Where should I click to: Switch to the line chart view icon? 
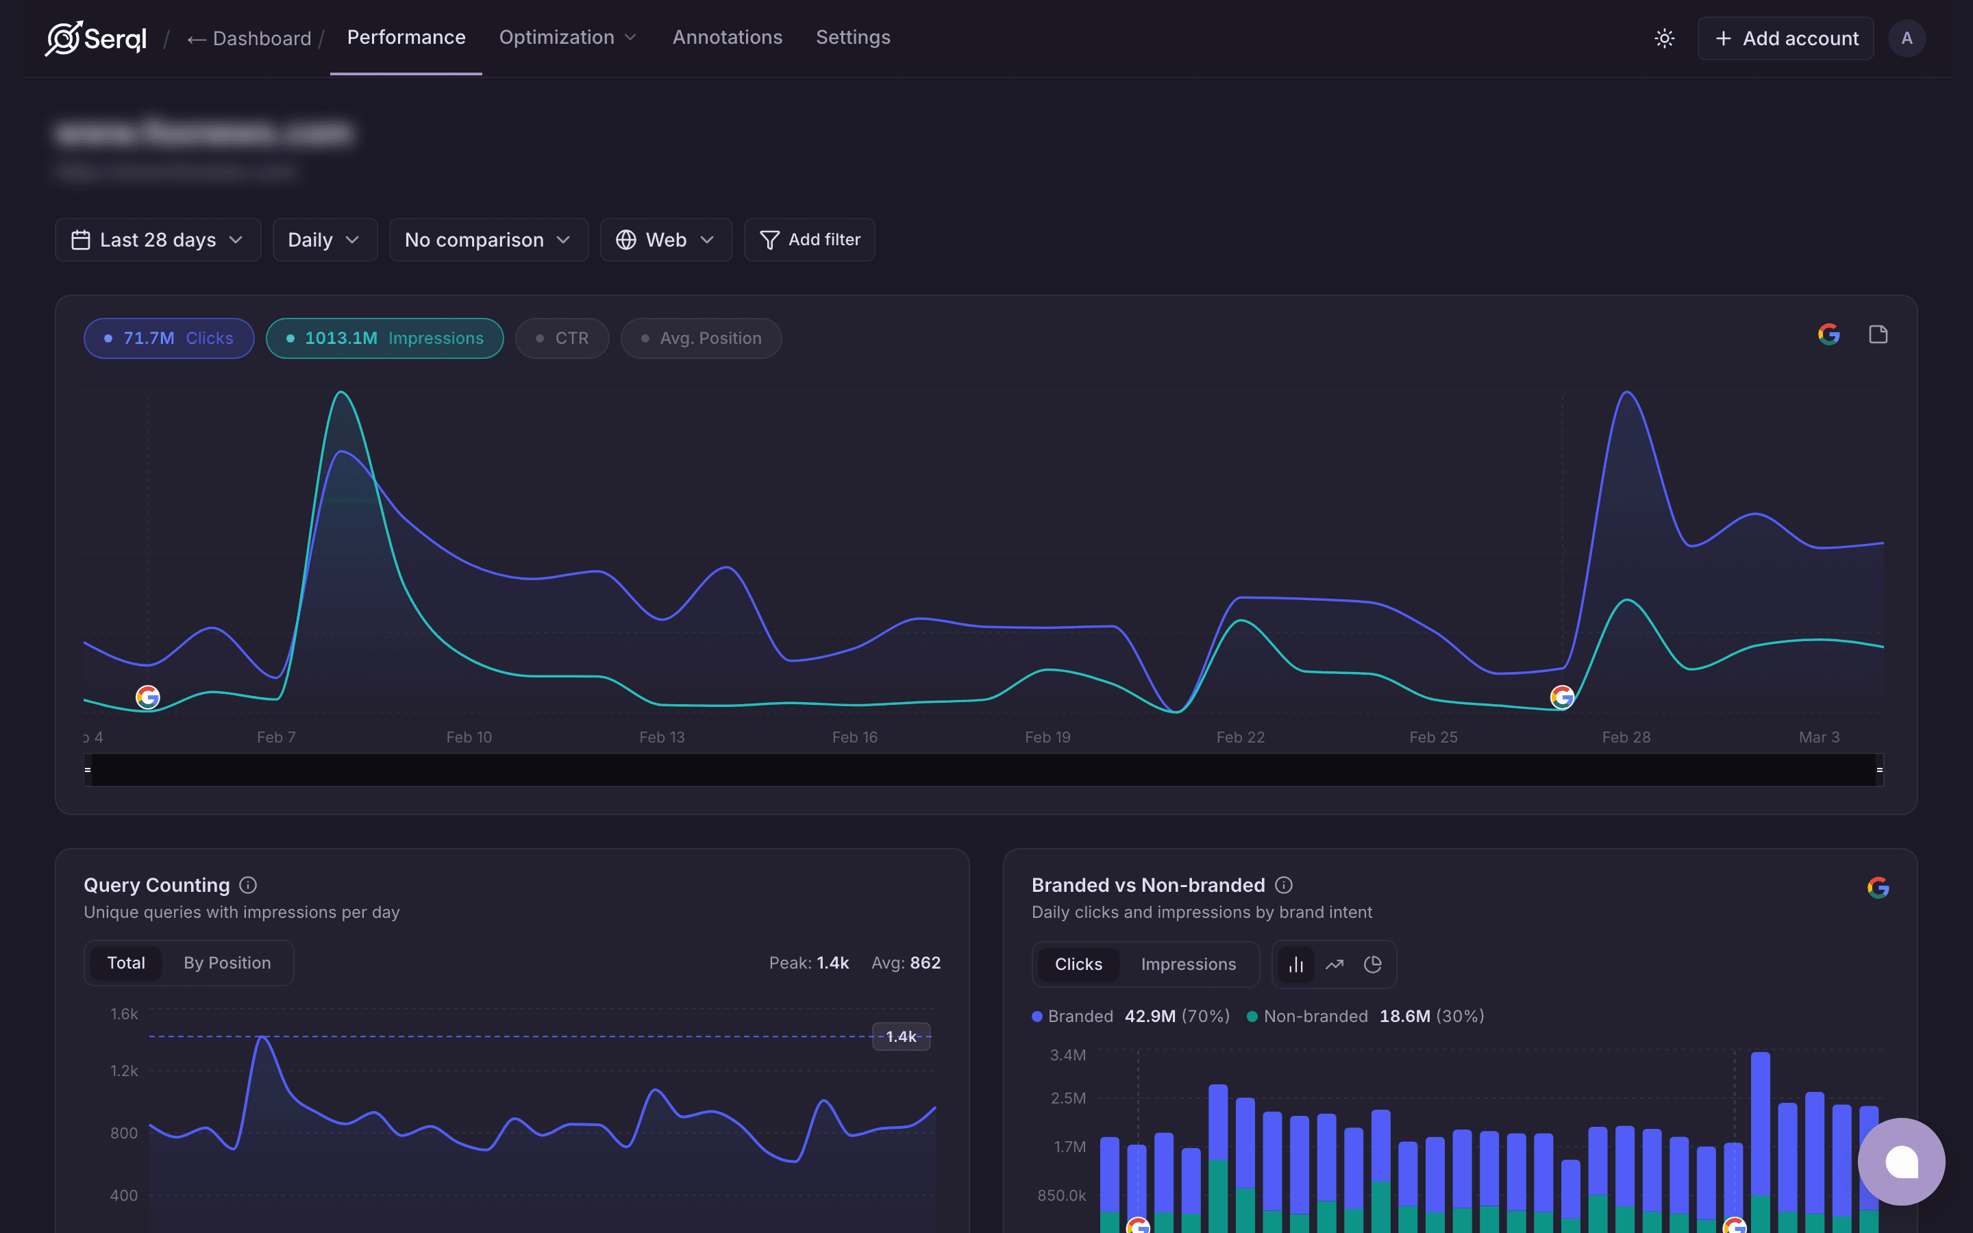pos(1335,964)
